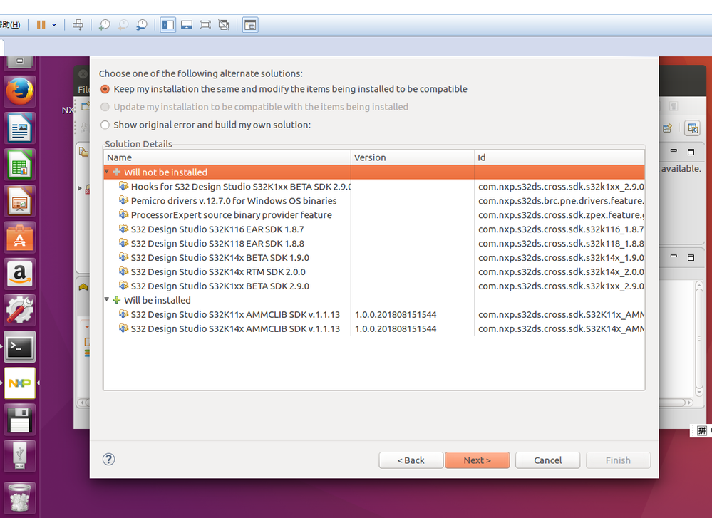Click the 'Next >' button

click(478, 460)
